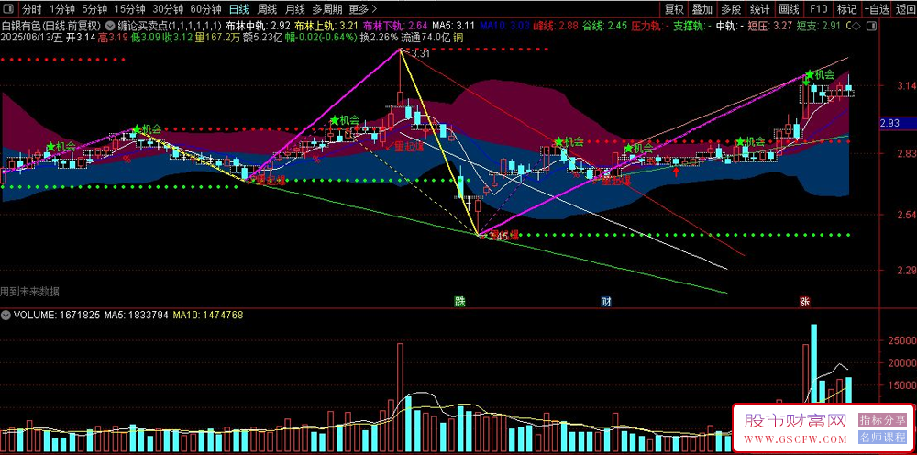Add stock with +自选 button

click(x=876, y=9)
